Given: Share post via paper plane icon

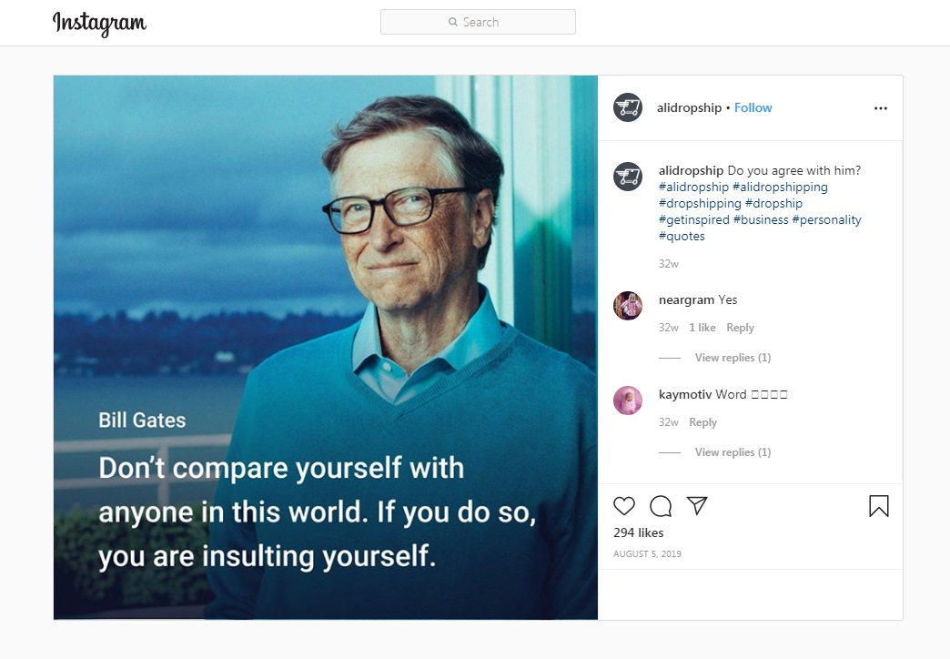Looking at the screenshot, I should coord(697,506).
